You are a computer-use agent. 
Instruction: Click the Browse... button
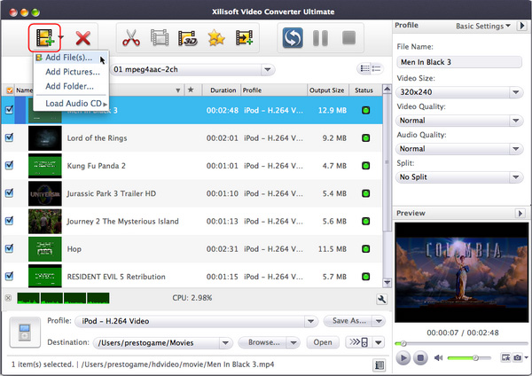click(262, 342)
